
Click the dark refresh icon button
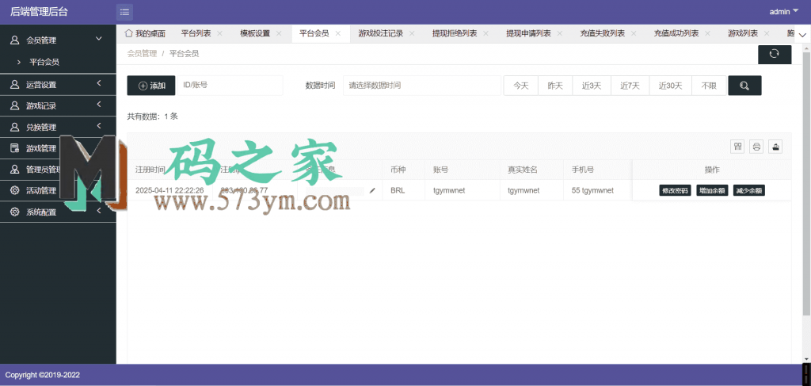coord(774,54)
